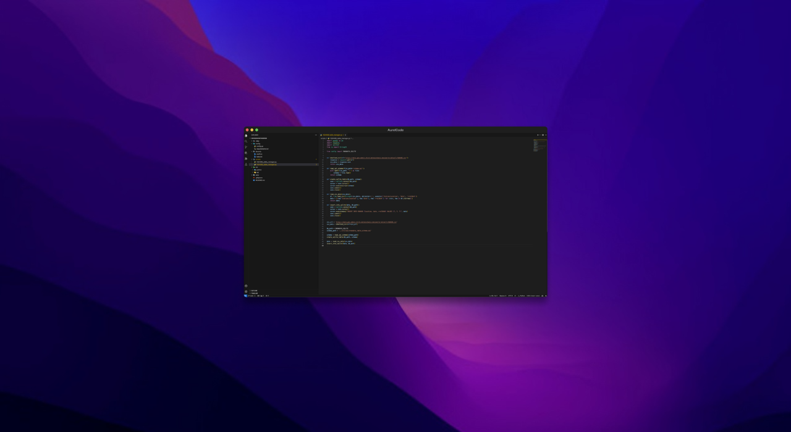Open the Source Control view
Viewport: 791px width, 432px height.
point(246,147)
